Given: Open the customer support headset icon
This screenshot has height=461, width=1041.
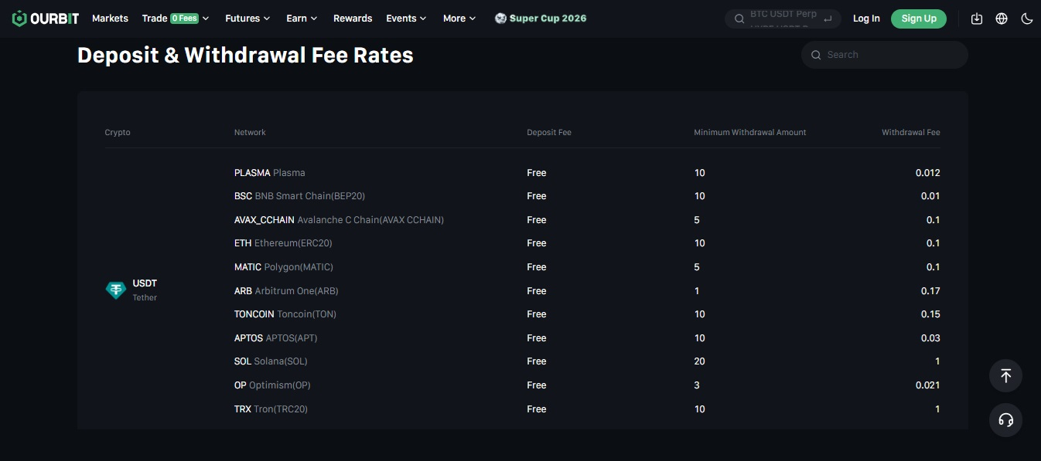Looking at the screenshot, I should tap(1005, 420).
